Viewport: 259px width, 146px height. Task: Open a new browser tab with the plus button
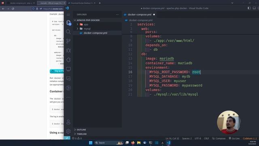pyautogui.click(x=100, y=3)
